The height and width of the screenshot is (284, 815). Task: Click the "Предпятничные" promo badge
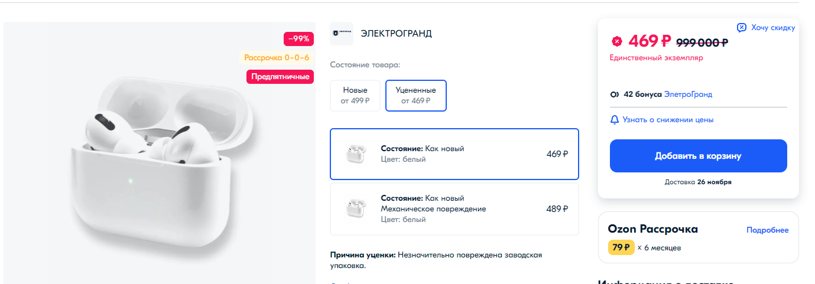pyautogui.click(x=280, y=77)
